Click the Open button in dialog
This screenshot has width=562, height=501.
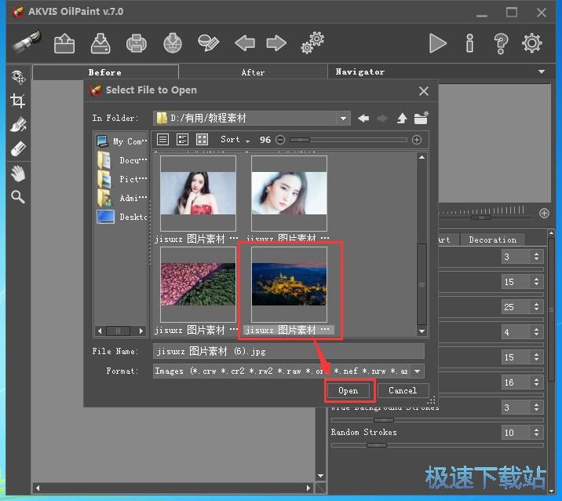click(x=349, y=390)
